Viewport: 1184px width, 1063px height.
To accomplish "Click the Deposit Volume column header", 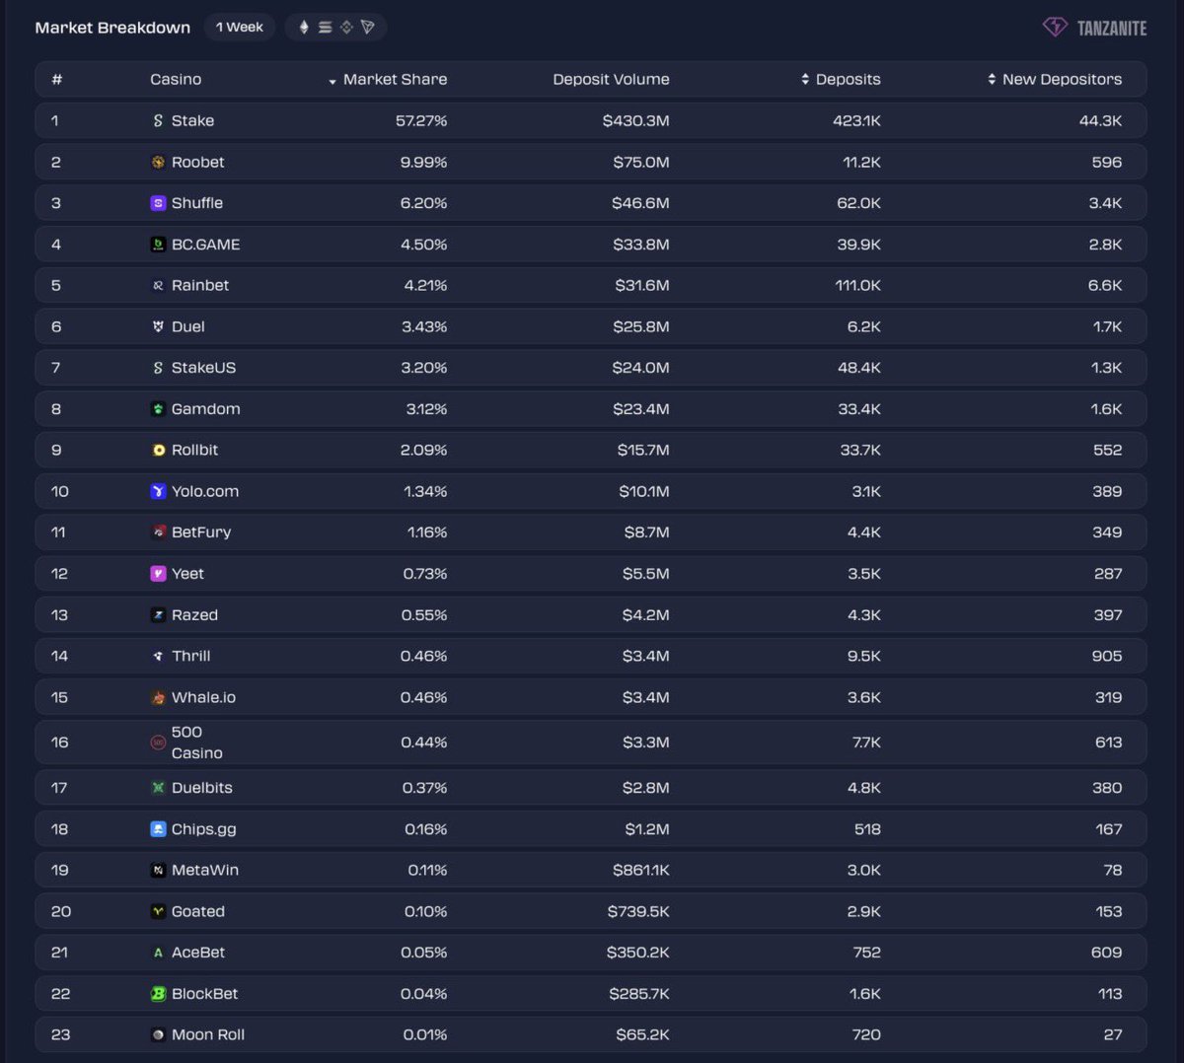I will point(611,79).
